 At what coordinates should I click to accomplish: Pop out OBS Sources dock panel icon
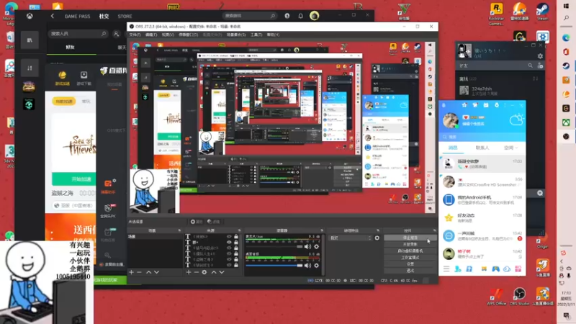pyautogui.click(x=240, y=230)
